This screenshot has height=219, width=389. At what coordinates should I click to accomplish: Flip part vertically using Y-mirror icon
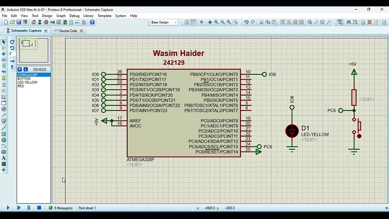click(x=12, y=67)
